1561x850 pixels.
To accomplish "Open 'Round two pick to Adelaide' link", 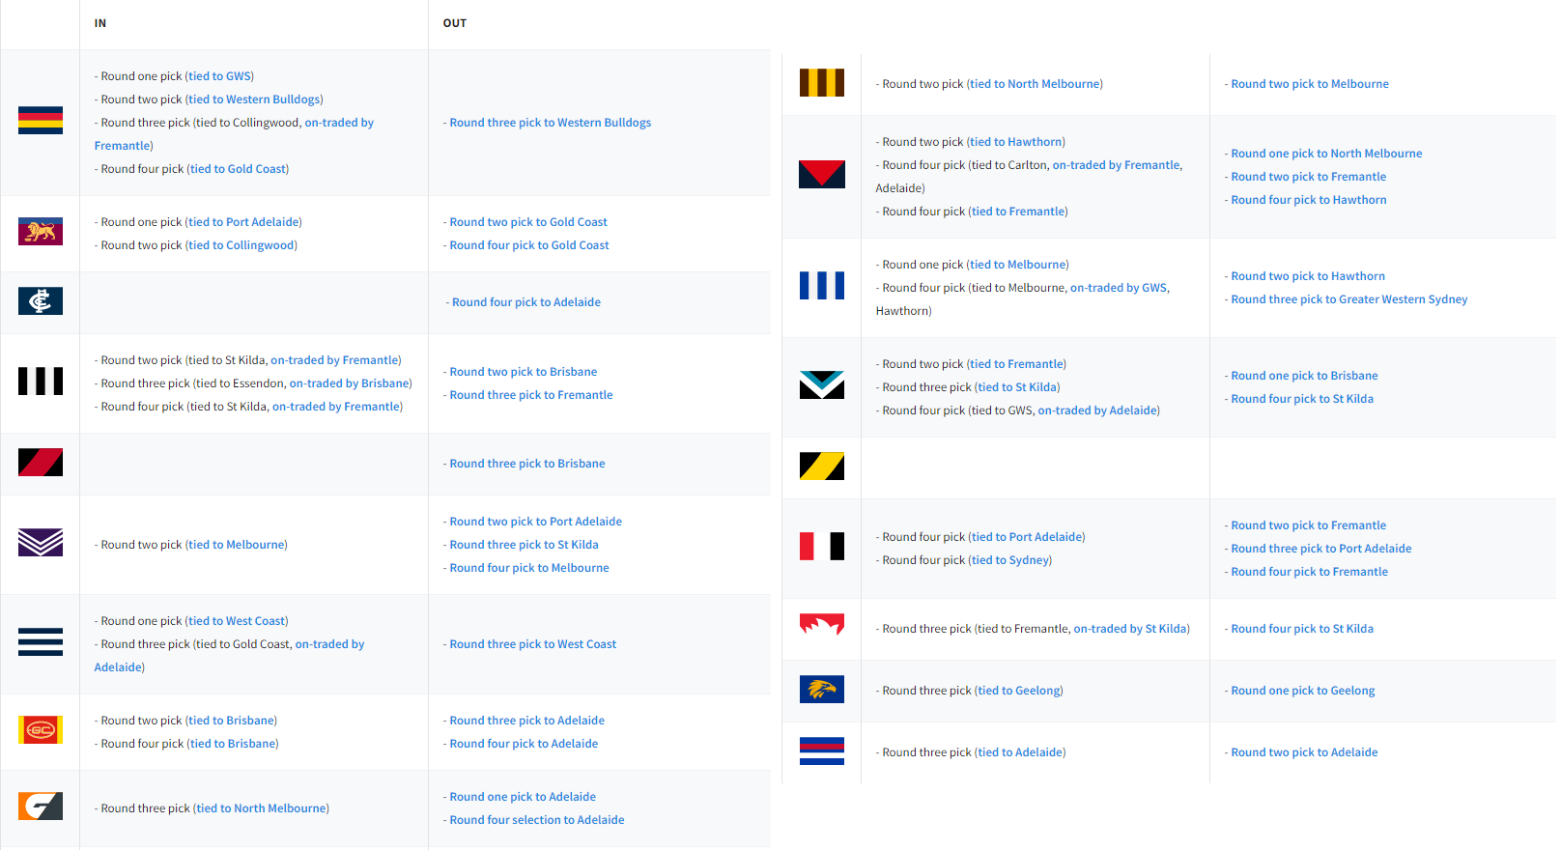I will point(1304,752).
